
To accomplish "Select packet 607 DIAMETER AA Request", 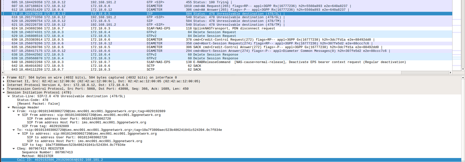I will 227,6.
